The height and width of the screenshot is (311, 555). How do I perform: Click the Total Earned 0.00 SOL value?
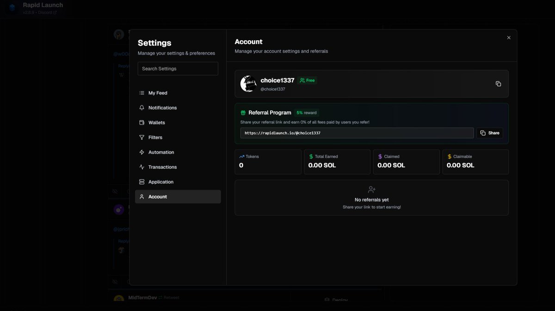pyautogui.click(x=322, y=165)
